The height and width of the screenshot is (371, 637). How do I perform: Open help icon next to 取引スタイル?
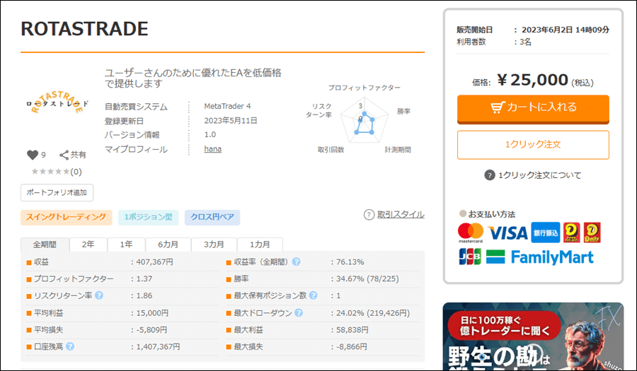point(369,215)
